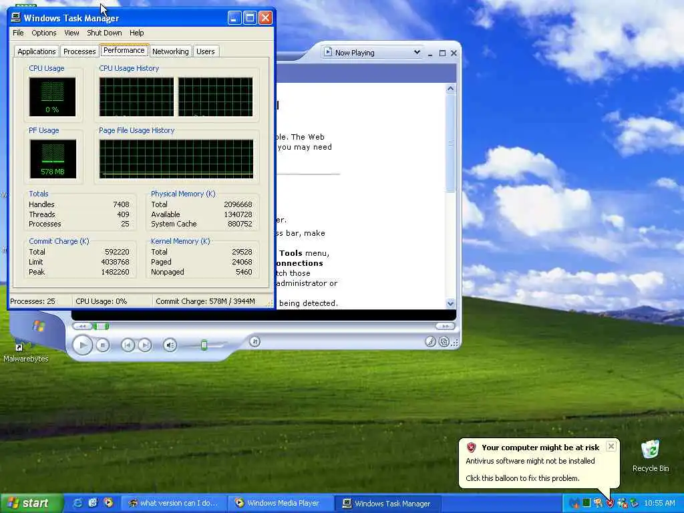Click the Media Player vertical scrollbar thumb
This screenshot has width=684, height=513.
(x=451, y=143)
